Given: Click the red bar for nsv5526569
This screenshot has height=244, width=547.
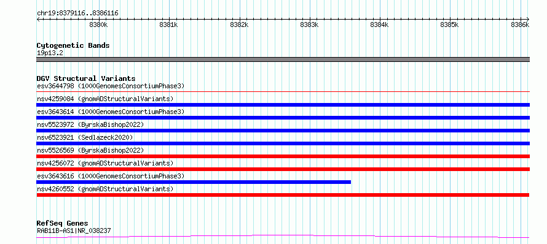Looking at the screenshot, I should pos(283,156).
